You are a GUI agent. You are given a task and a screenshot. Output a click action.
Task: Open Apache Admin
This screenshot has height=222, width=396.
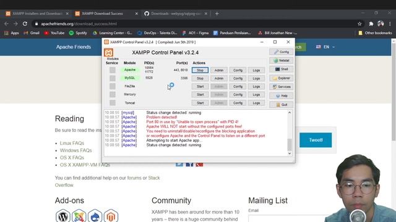pyautogui.click(x=219, y=70)
